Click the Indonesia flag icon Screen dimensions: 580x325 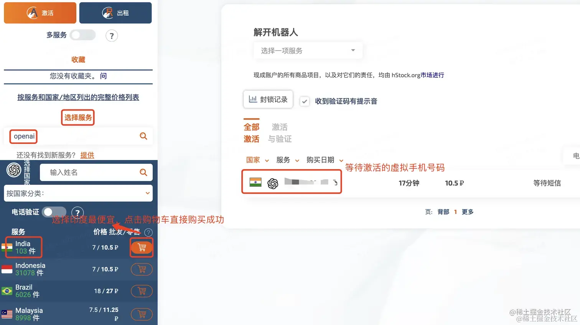[x=7, y=269]
